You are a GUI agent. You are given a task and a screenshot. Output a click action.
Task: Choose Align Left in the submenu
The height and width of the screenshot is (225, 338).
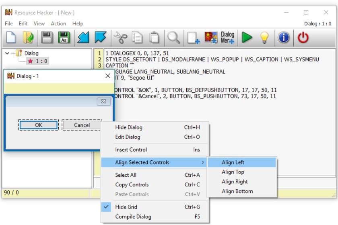pyautogui.click(x=242, y=162)
